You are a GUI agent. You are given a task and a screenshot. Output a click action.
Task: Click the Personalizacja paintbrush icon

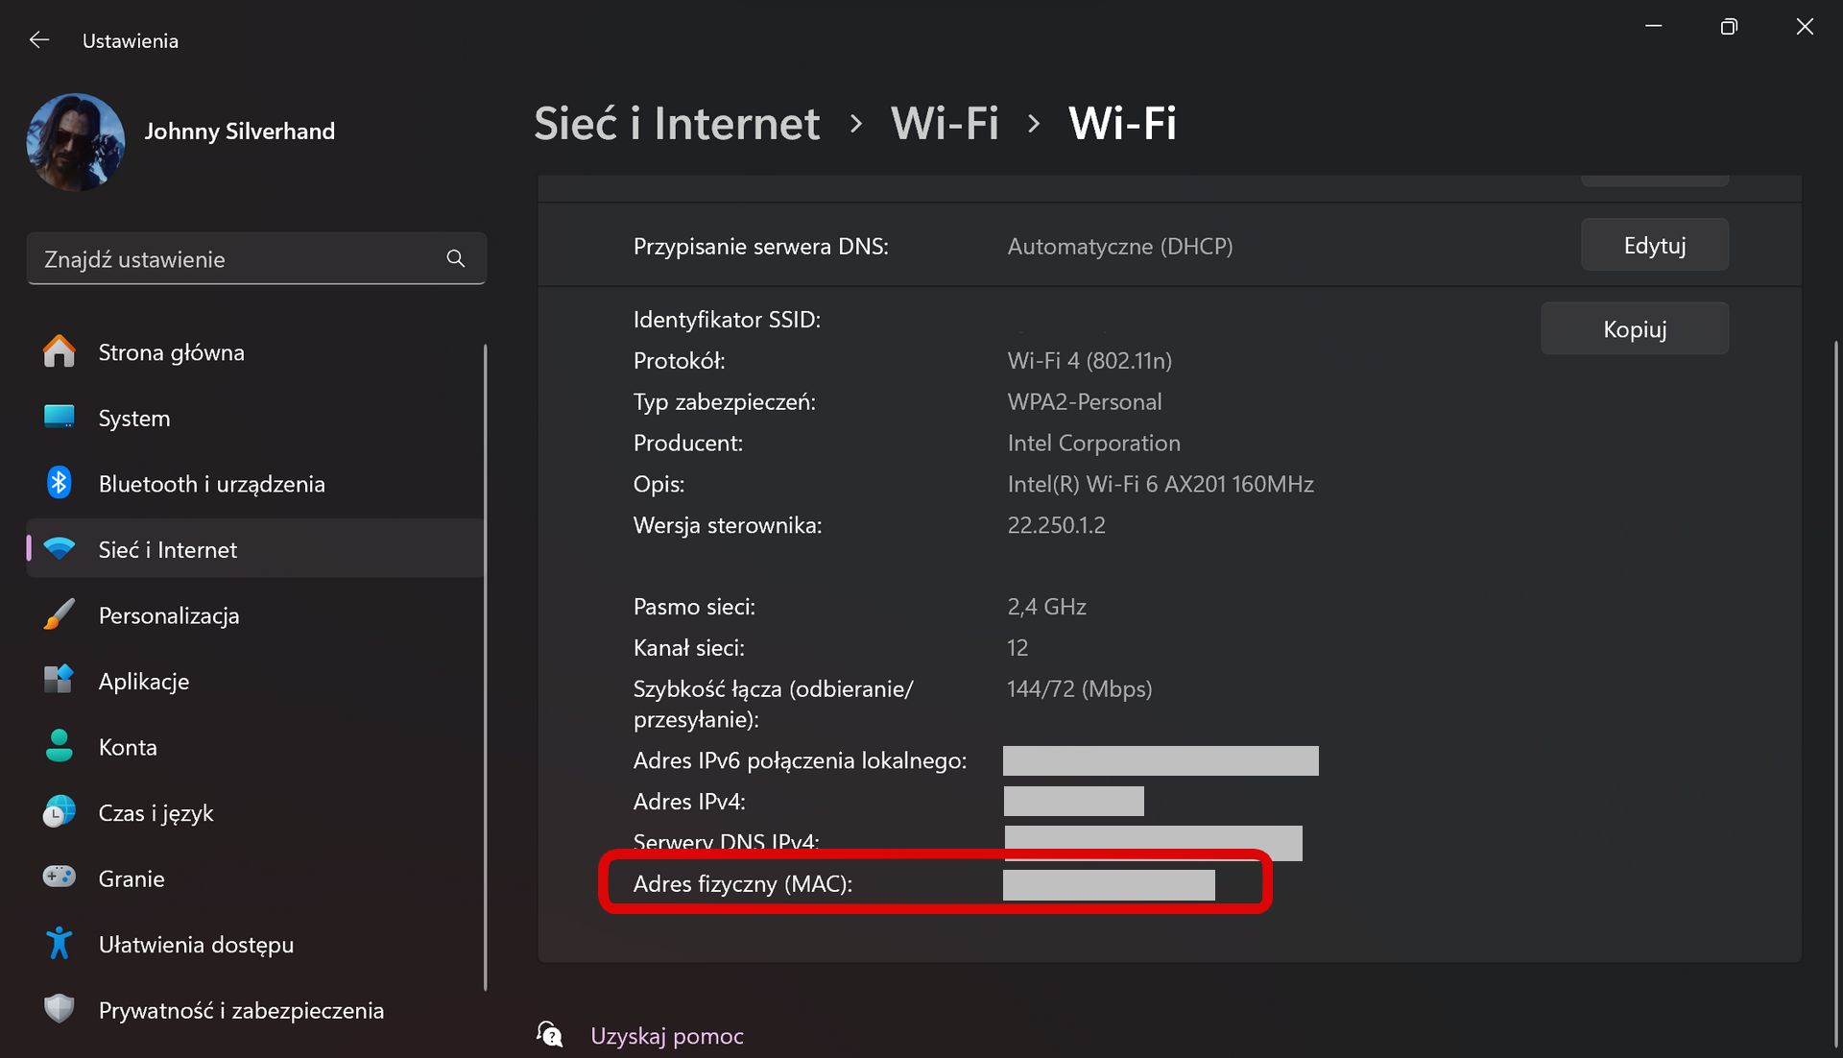59,614
